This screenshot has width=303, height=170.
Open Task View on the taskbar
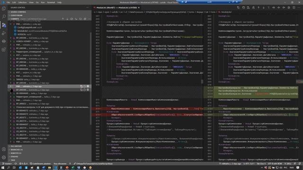pyautogui.click(x=14, y=168)
